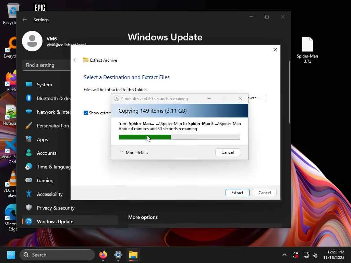
Task: Select the Everything shortcut on desktop
Action: pyautogui.click(x=10, y=47)
